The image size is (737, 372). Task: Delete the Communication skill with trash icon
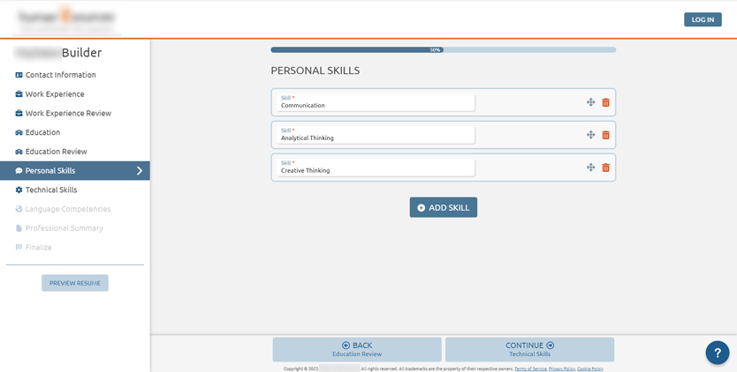605,102
